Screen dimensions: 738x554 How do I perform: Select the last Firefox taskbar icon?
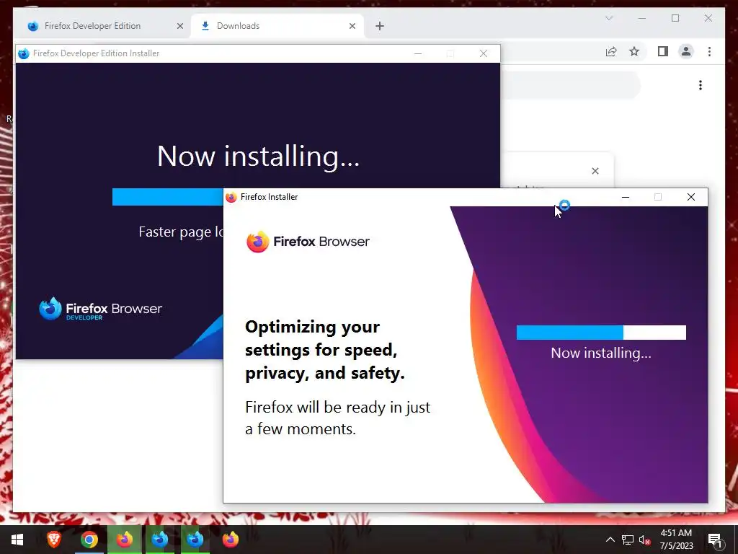(x=230, y=540)
